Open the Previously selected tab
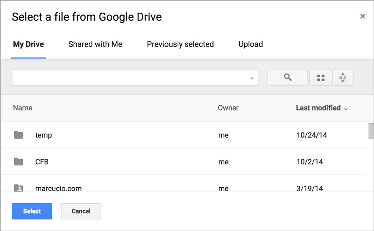 click(180, 44)
